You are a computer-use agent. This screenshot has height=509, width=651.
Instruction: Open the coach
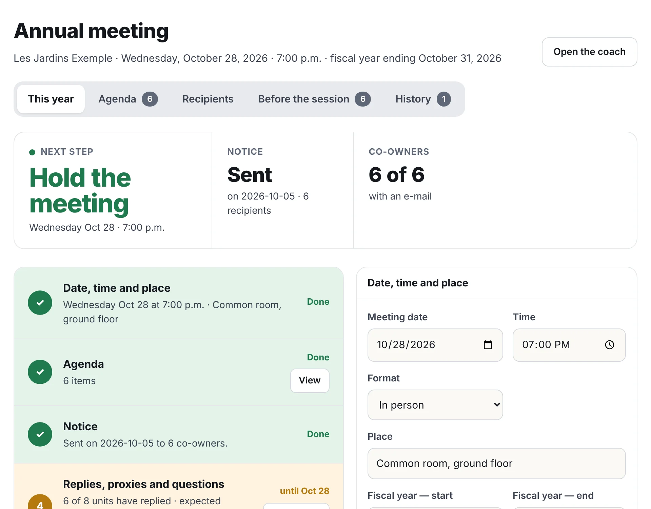pos(589,52)
